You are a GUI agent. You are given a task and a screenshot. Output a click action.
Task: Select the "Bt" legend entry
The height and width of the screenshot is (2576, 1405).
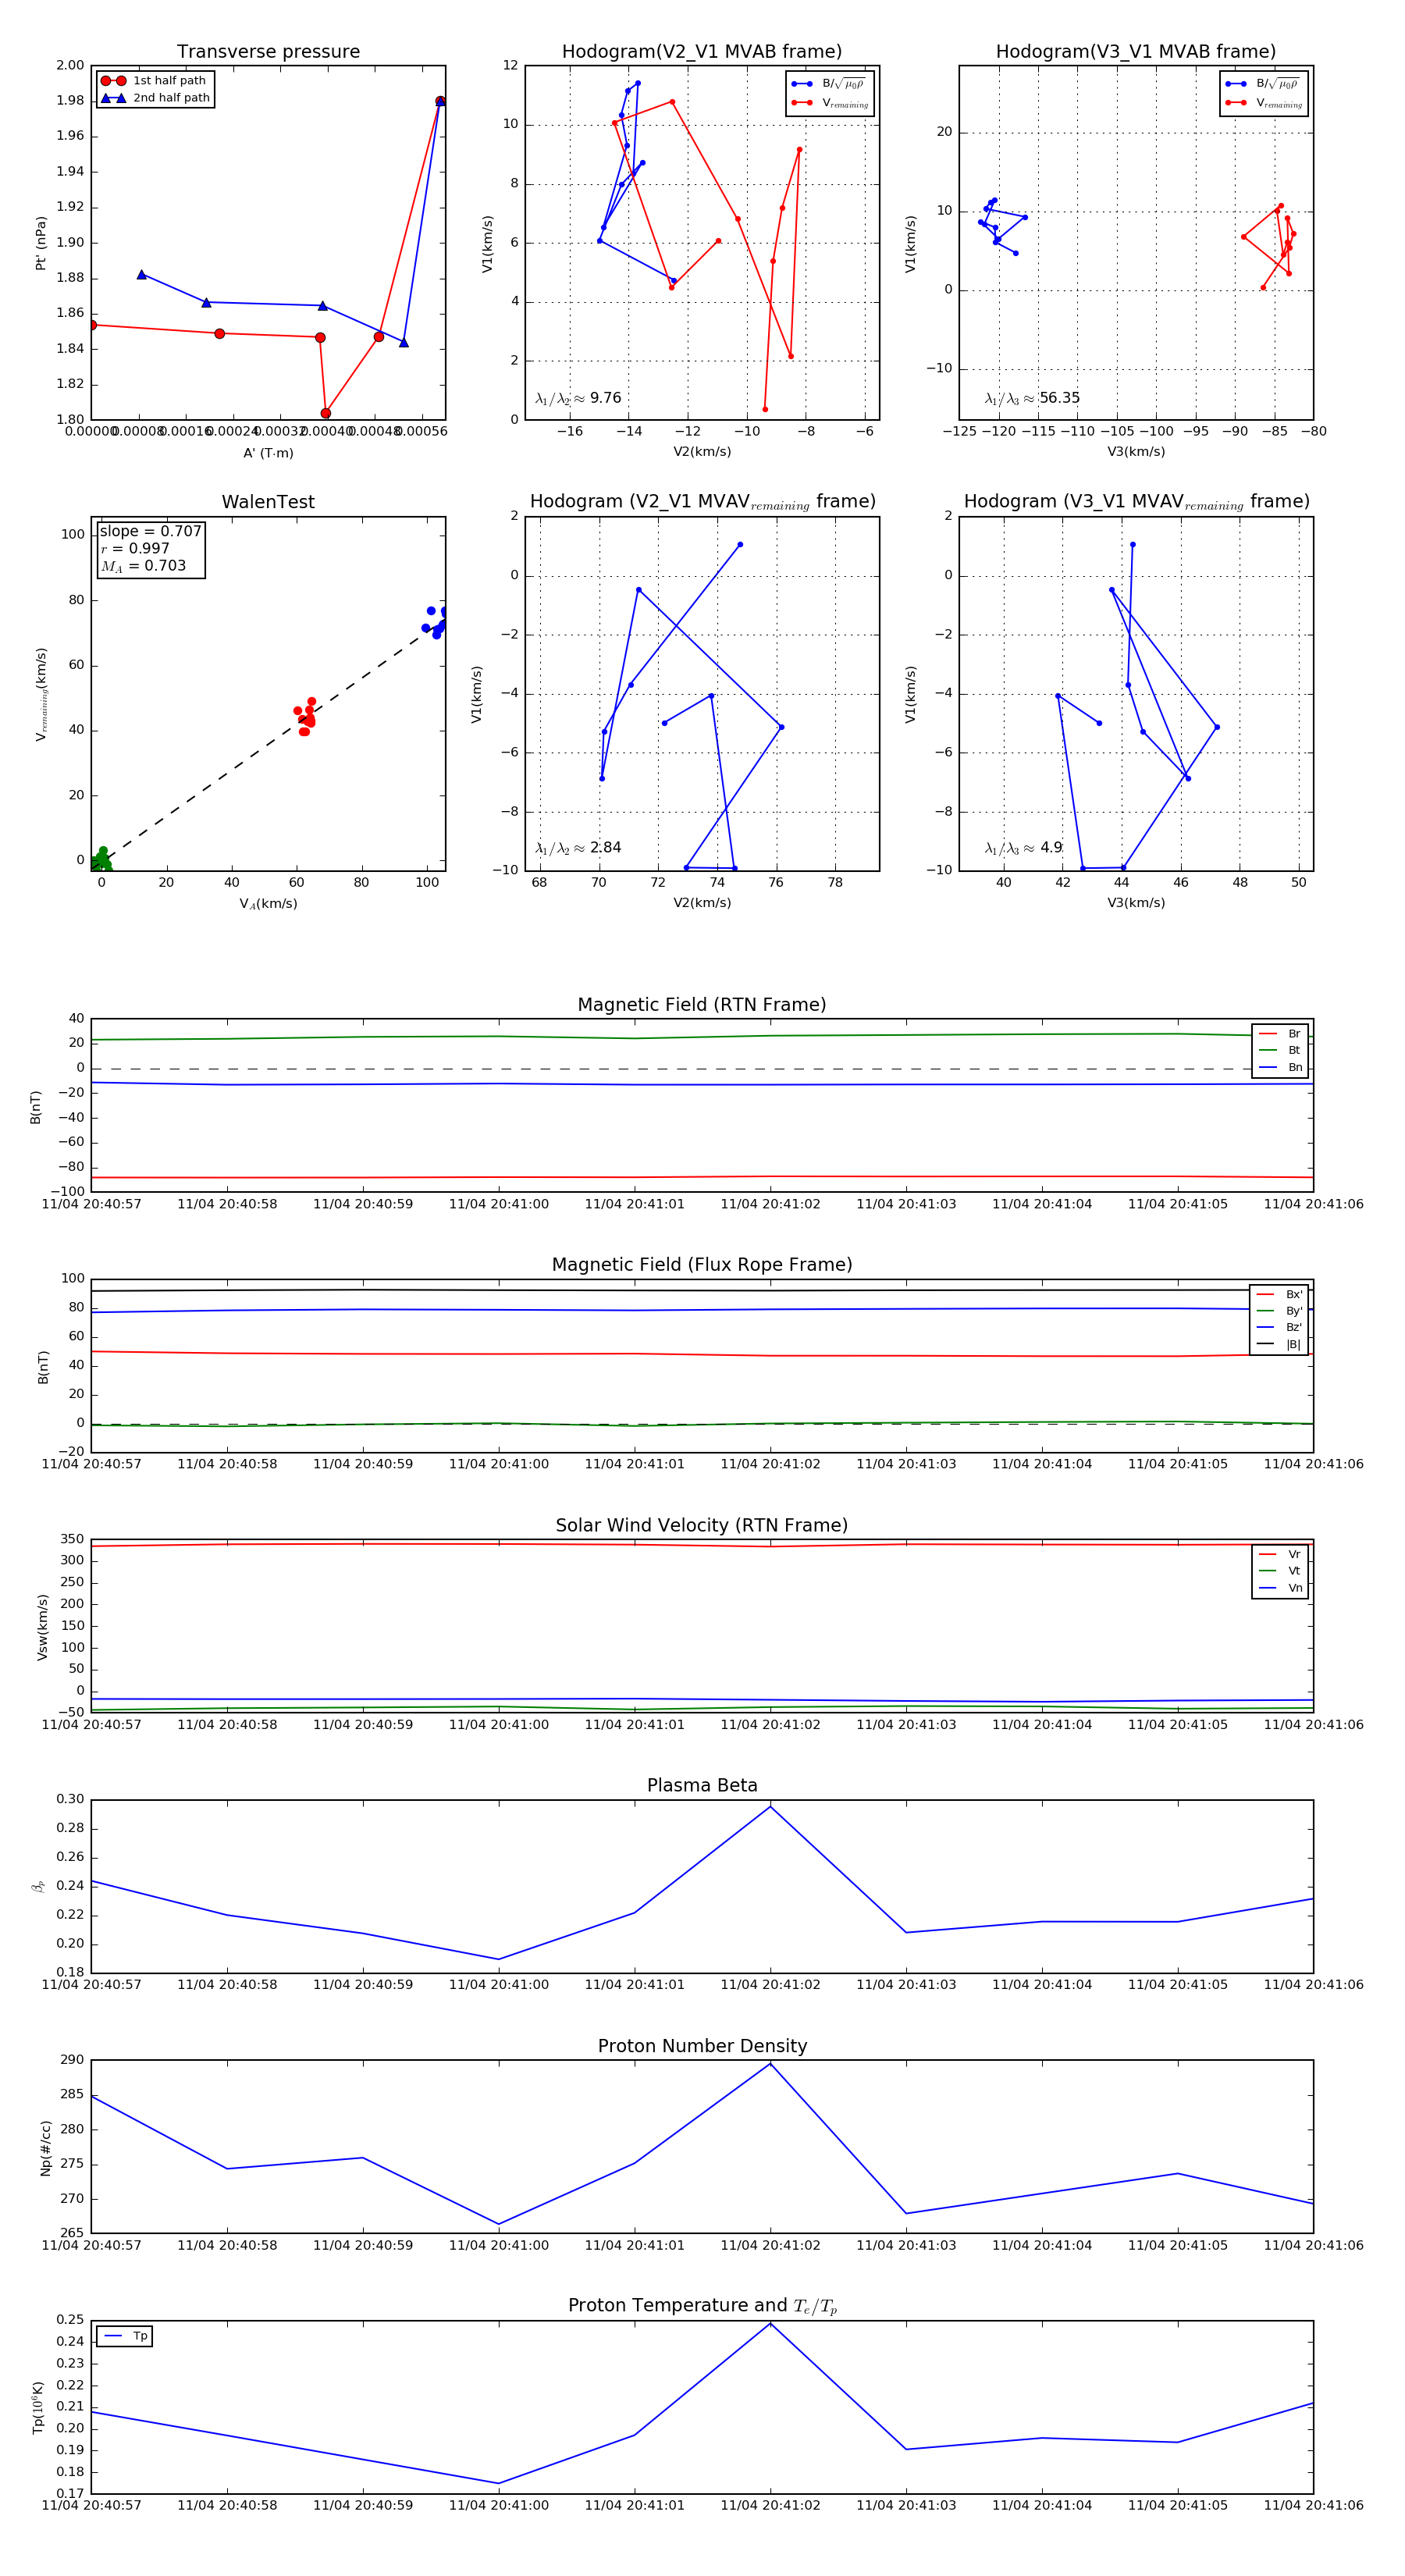(1281, 1051)
